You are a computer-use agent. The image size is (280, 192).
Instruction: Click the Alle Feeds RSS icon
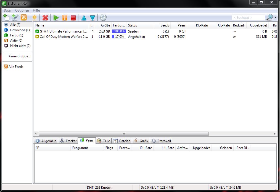tap(6, 66)
